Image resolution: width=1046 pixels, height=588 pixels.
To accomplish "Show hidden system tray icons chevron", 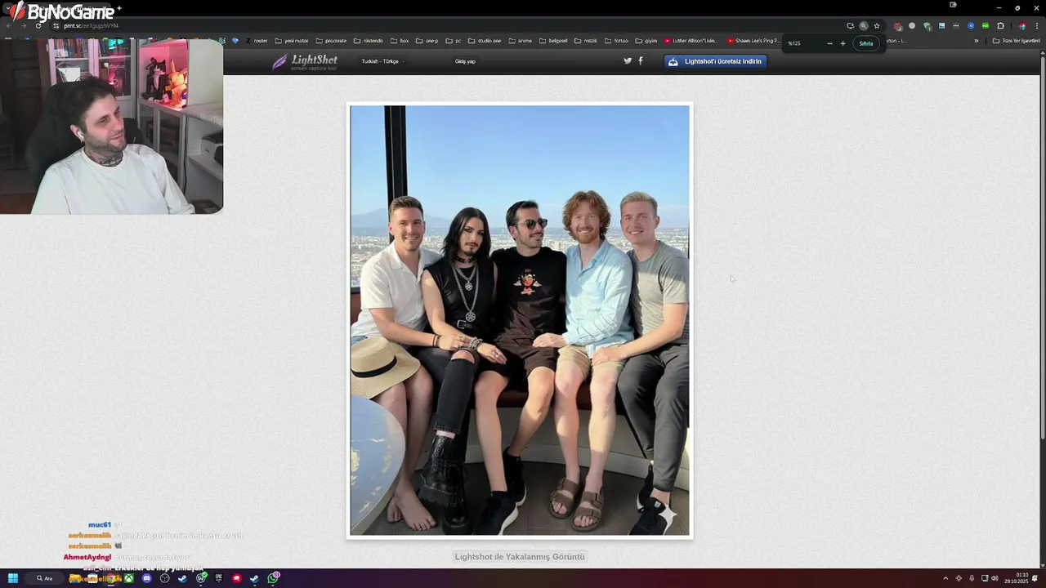I will tap(945, 578).
